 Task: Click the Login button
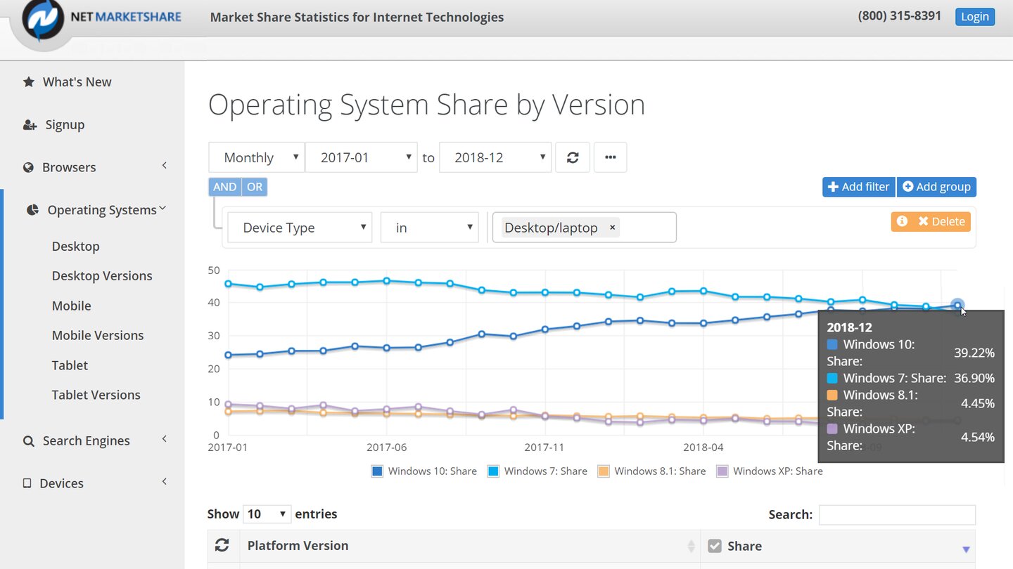point(974,17)
